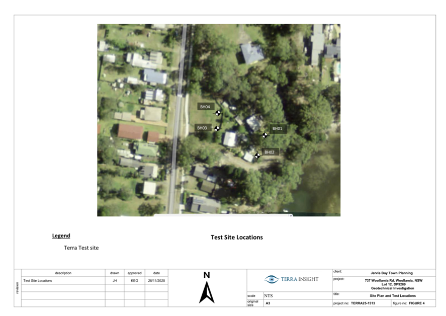Click the bold centered Test Site Locations heading
Screen dimensions: 446x316
(236, 238)
